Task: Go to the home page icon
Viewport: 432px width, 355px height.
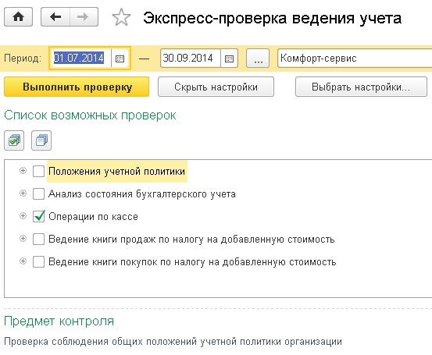Action: point(19,17)
